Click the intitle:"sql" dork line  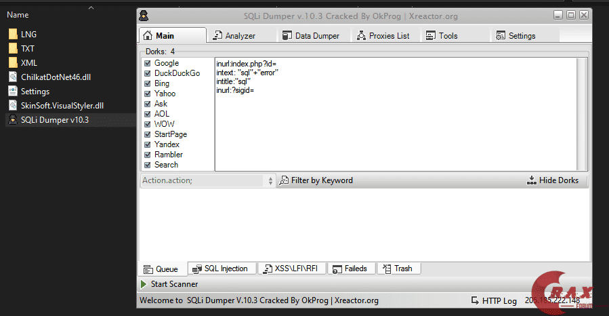[234, 81]
